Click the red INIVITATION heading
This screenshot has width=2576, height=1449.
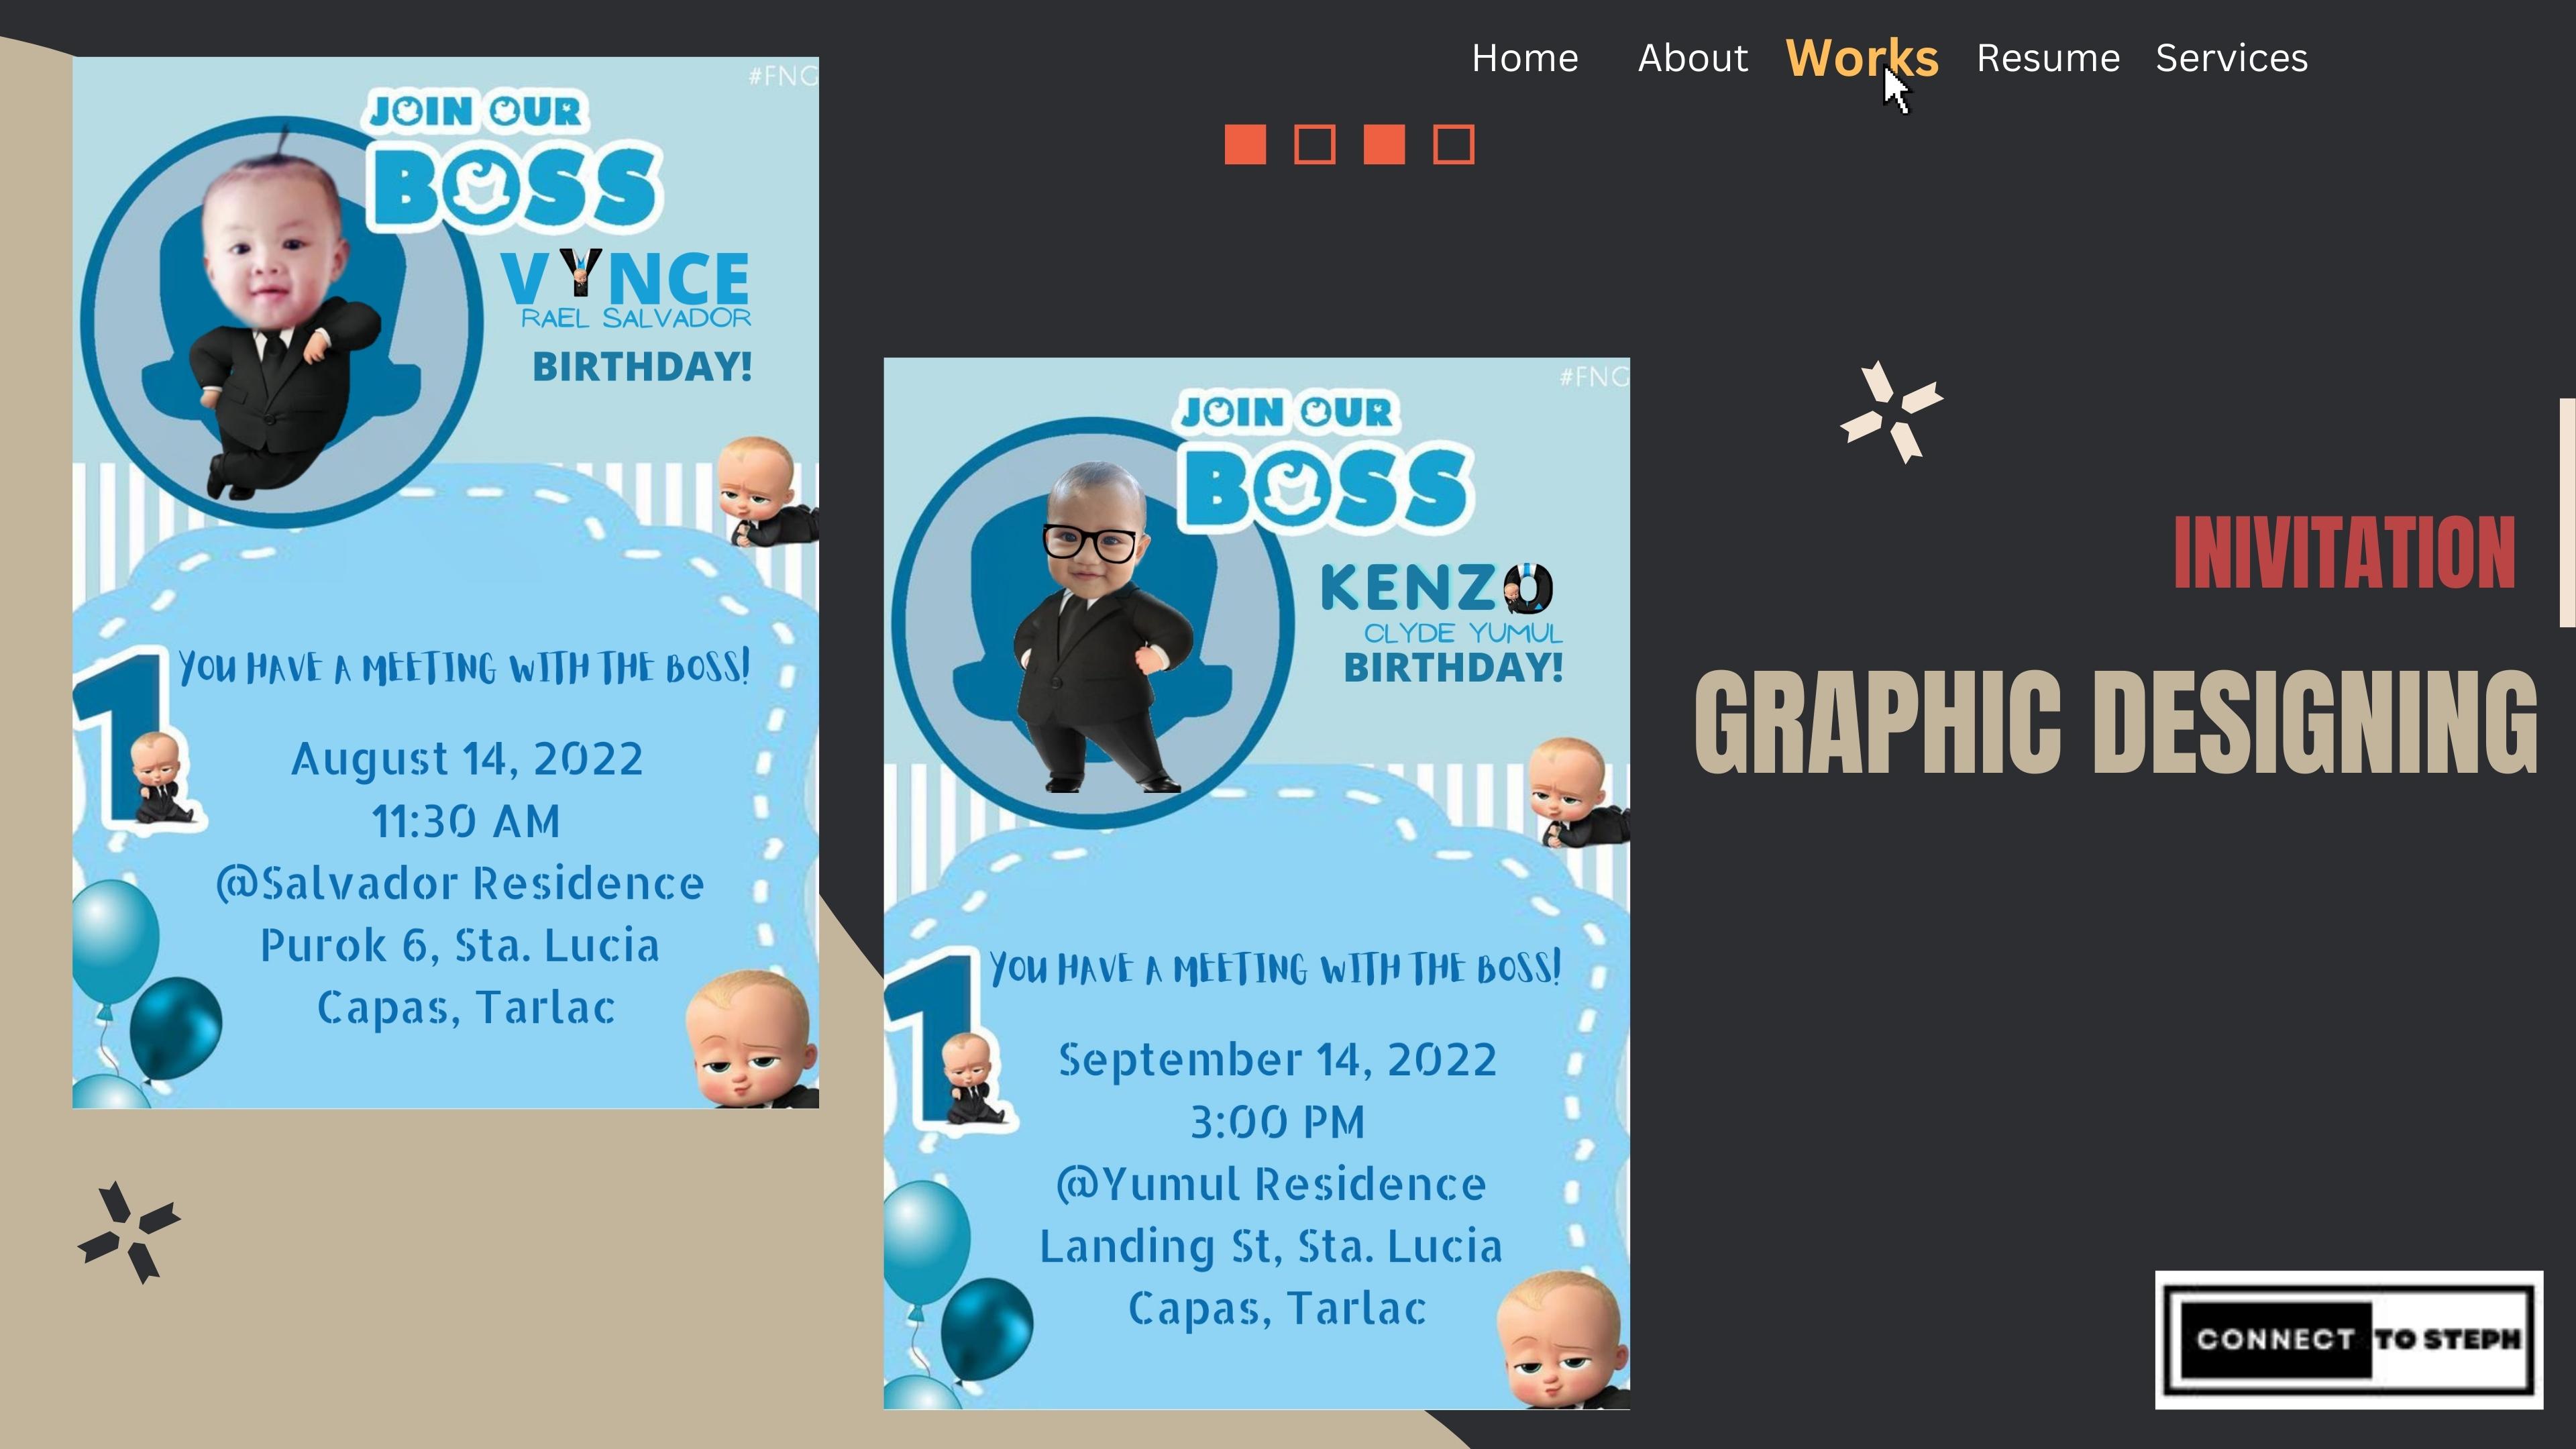point(2344,553)
